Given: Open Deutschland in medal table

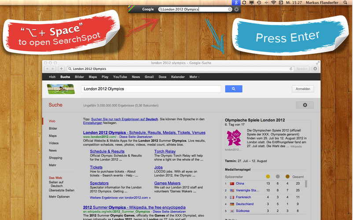Looking at the screenshot, I should [244, 204].
